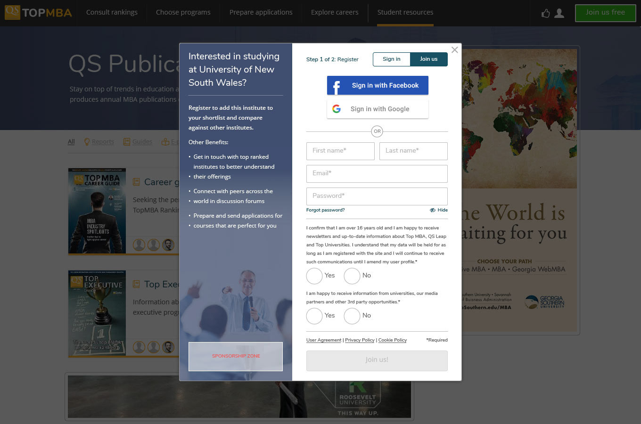
Task: Focus the Last name field
Action: coord(413,151)
